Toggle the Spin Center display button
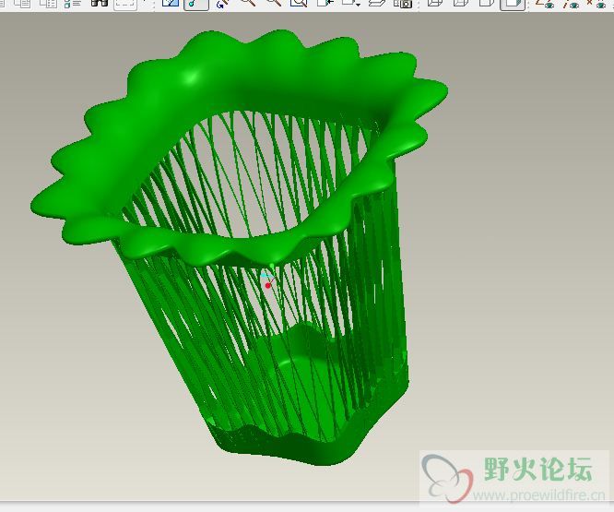 point(196,4)
